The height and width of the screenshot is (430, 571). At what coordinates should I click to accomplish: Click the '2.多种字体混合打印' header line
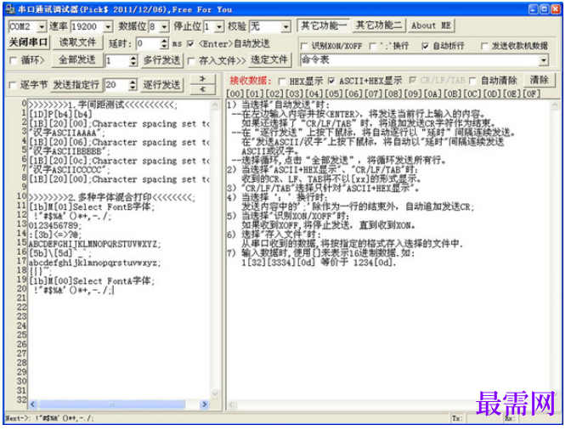coord(112,198)
